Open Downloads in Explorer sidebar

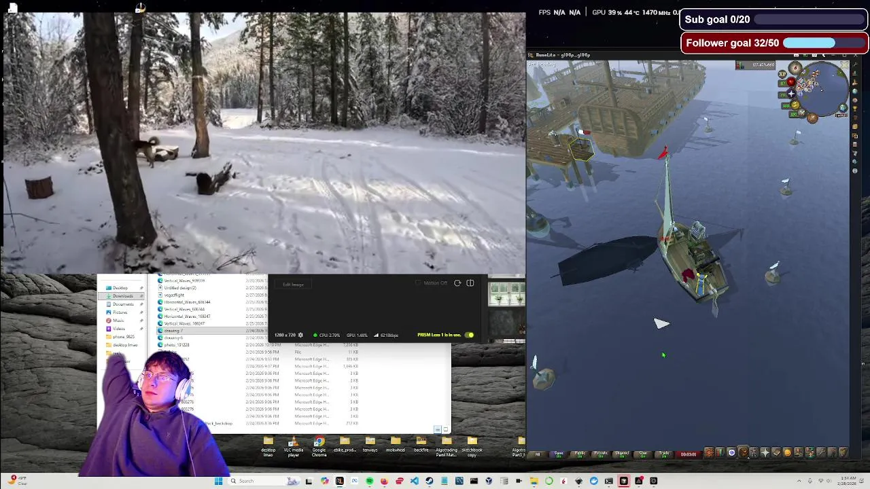pyautogui.click(x=122, y=296)
